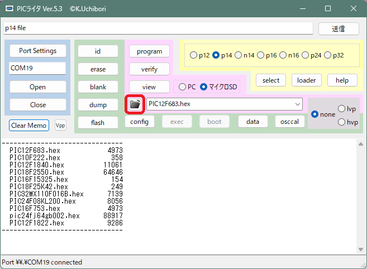Click the COM19 port input field
This screenshot has width=367, height=269.
[38, 69]
